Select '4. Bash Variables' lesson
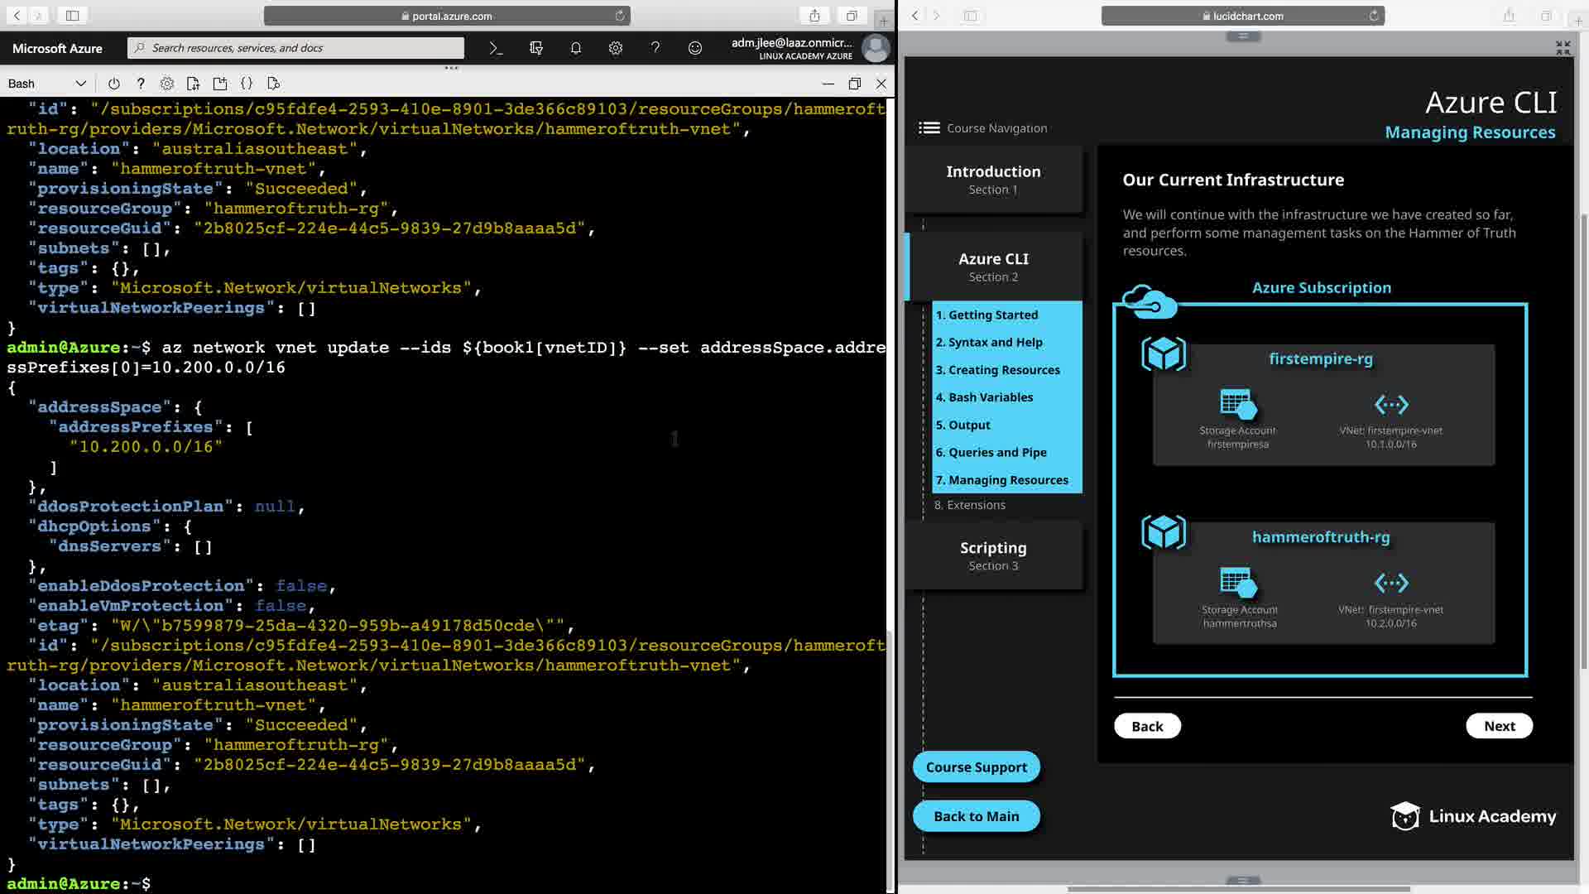1589x894 pixels. 984,397
